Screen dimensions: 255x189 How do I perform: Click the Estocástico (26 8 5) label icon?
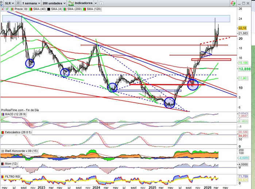3,132
